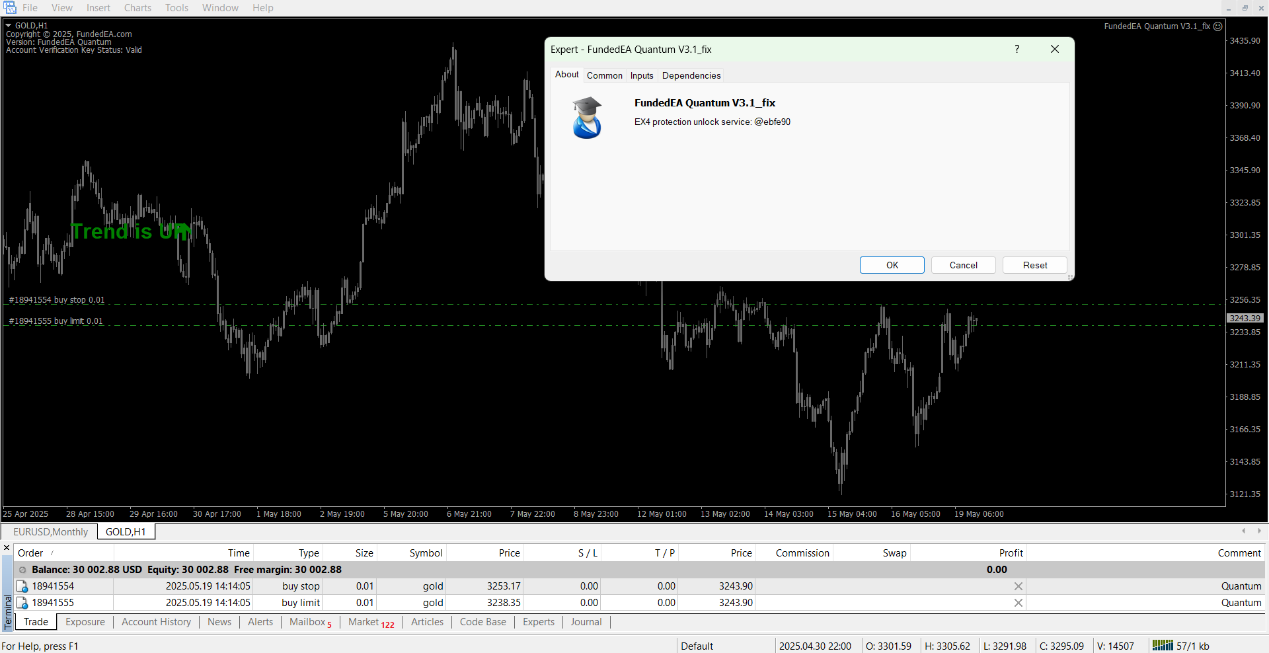Open the Account History tab

point(156,622)
